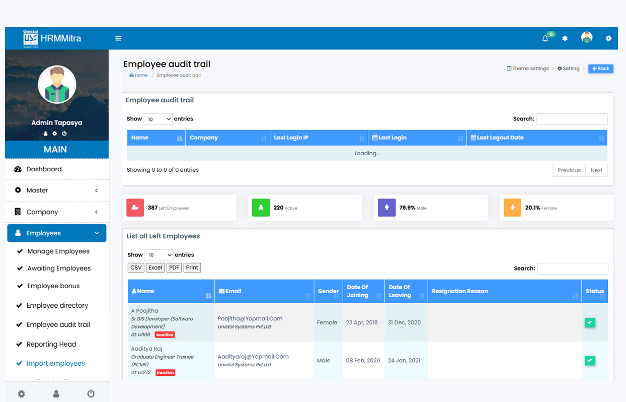
Task: Select Import employees menu item
Action: [x=55, y=364]
